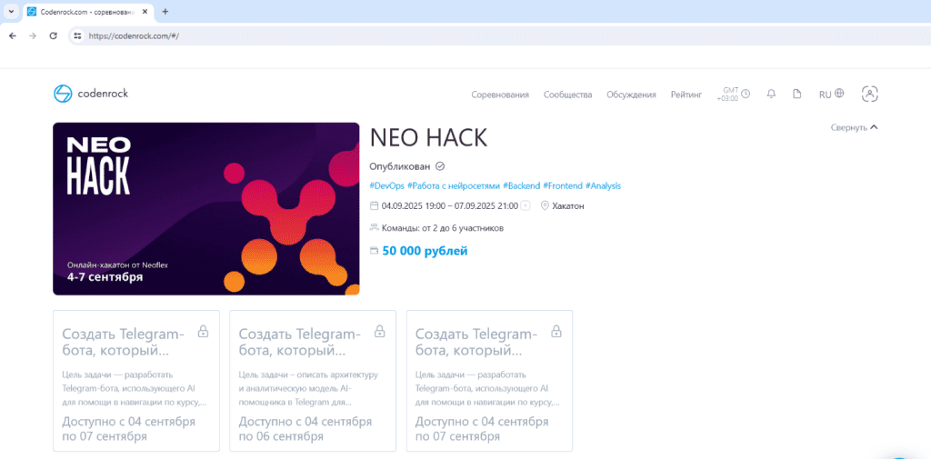931x459 pixels.
Task: Click the document icon in header
Action: 797,94
